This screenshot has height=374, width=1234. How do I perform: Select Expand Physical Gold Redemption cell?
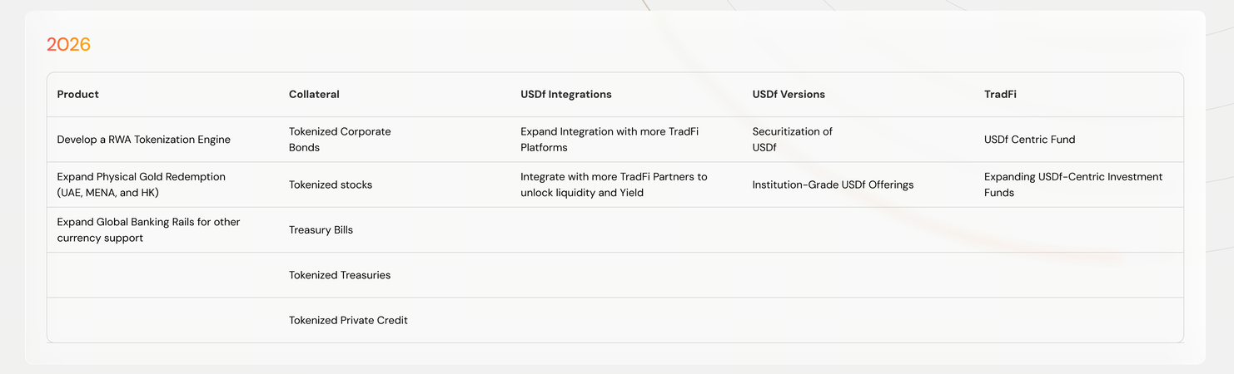[141, 185]
